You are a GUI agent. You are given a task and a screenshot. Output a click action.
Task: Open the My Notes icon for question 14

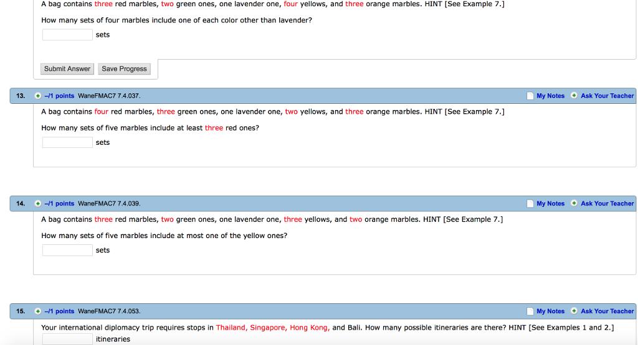tap(530, 204)
